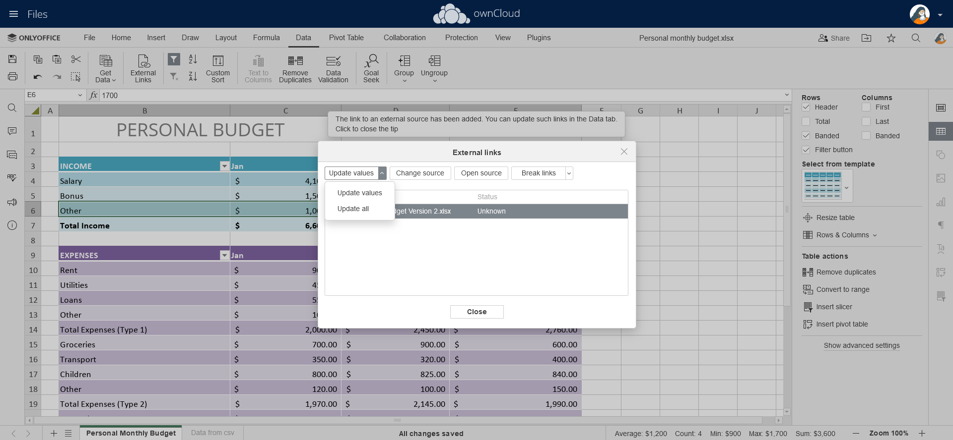Expand the Break links dropdown arrow
Image resolution: width=953 pixels, height=440 pixels.
click(x=569, y=173)
